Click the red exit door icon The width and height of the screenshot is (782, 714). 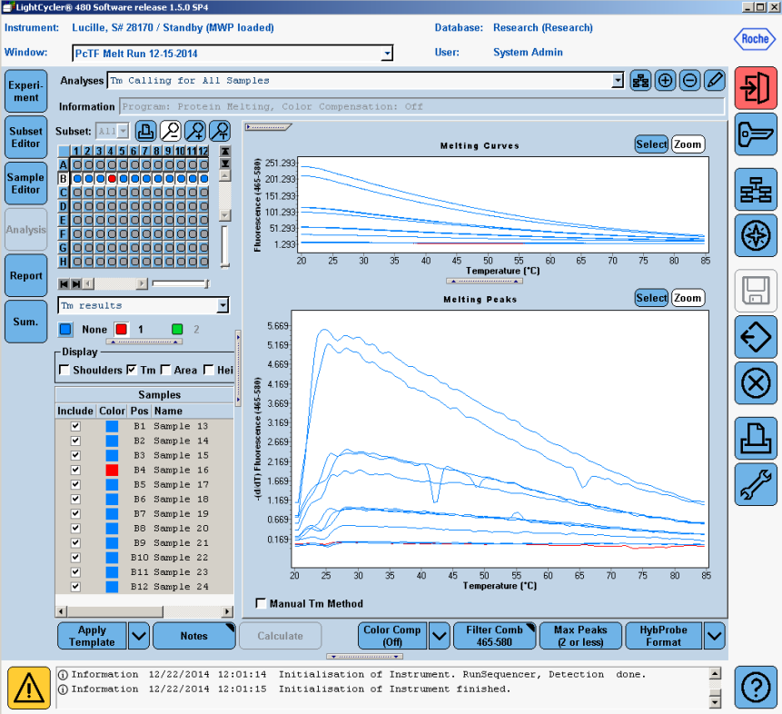[x=756, y=88]
